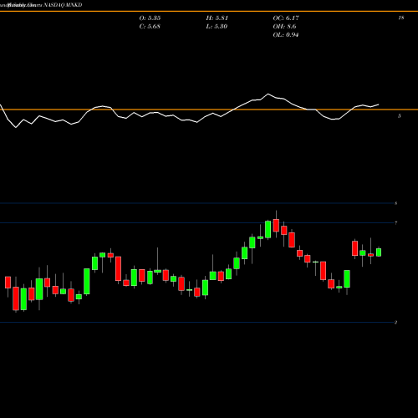Click the last green candlestick on the chart
The image size is (418, 418).
tap(379, 252)
